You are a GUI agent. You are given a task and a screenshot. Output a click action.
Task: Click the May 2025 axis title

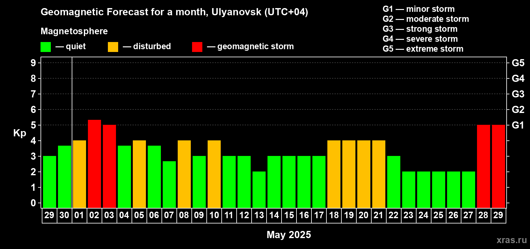289,235
